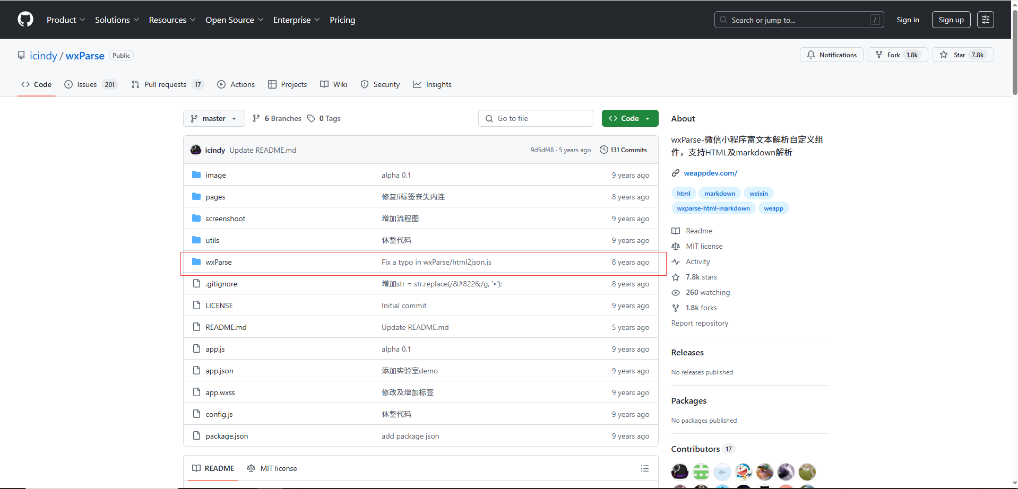Open the package.json file

227,436
